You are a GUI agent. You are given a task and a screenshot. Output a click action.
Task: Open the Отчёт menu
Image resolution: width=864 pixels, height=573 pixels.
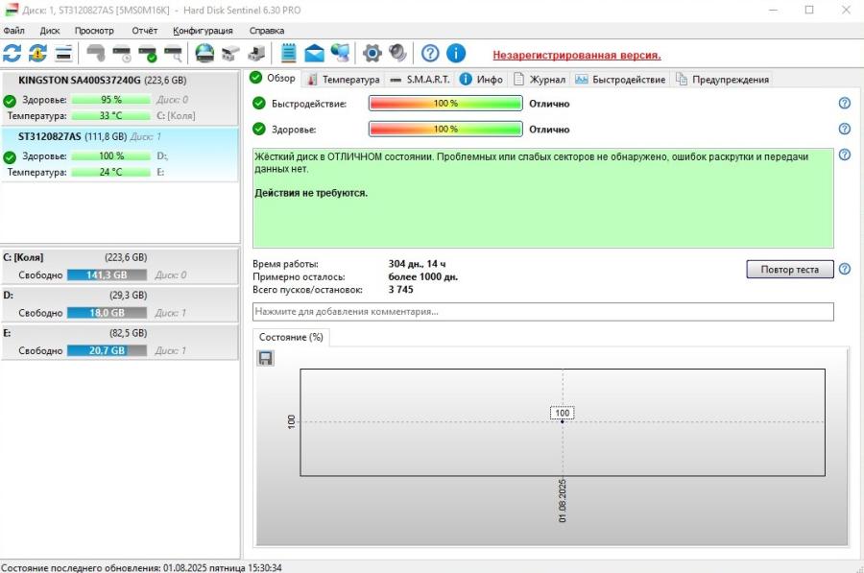tap(144, 31)
